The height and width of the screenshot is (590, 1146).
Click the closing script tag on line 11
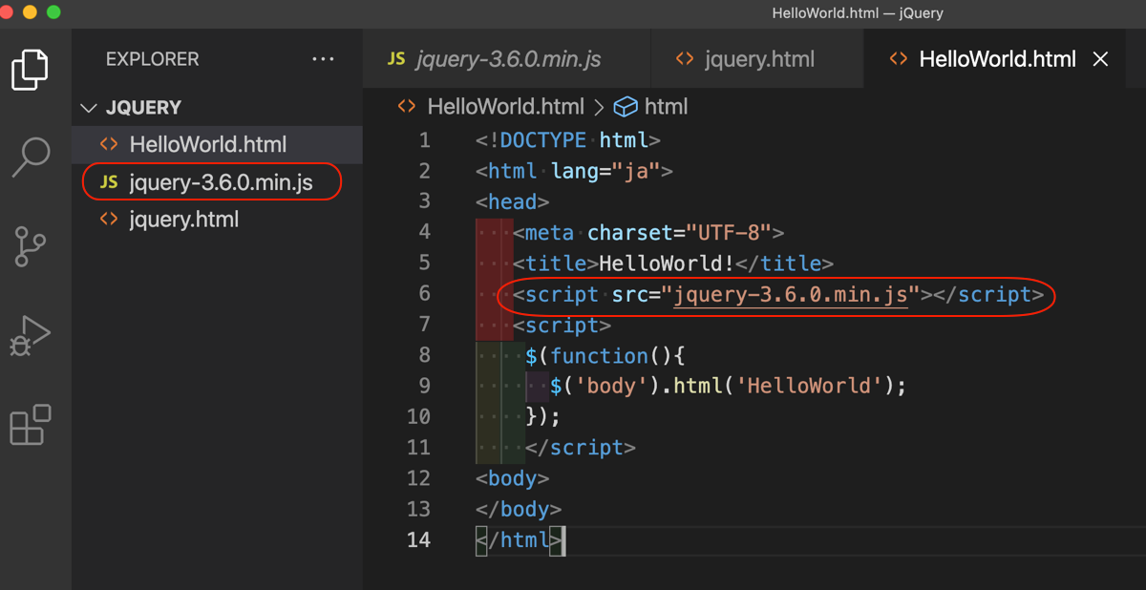point(581,447)
